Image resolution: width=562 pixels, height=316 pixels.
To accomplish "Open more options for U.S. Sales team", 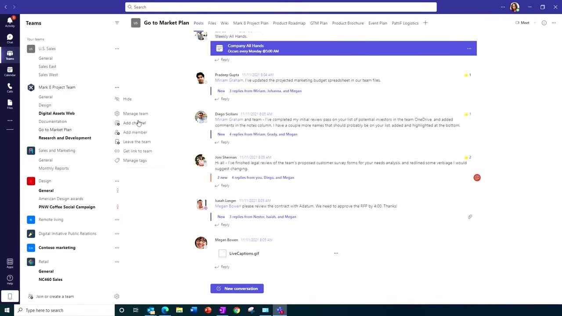I will 117,49.
